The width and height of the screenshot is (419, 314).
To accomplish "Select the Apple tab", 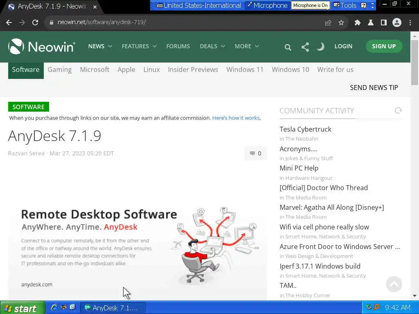I will (x=126, y=70).
